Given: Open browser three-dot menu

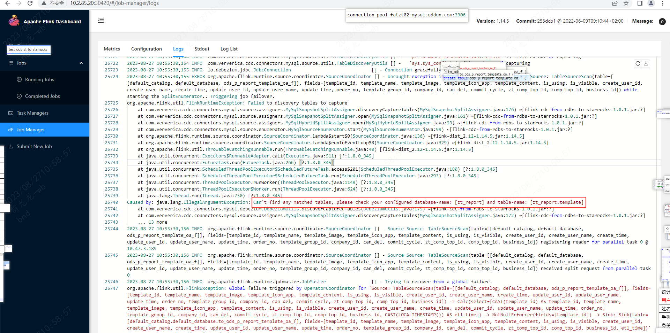Looking at the screenshot, I should click(662, 3).
